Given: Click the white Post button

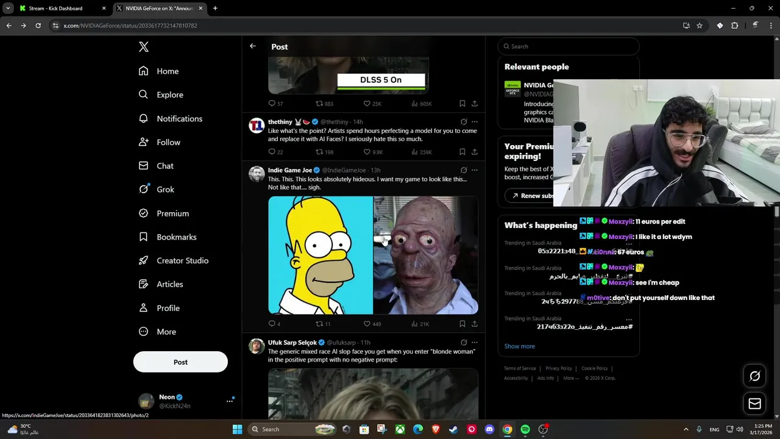Looking at the screenshot, I should [180, 362].
